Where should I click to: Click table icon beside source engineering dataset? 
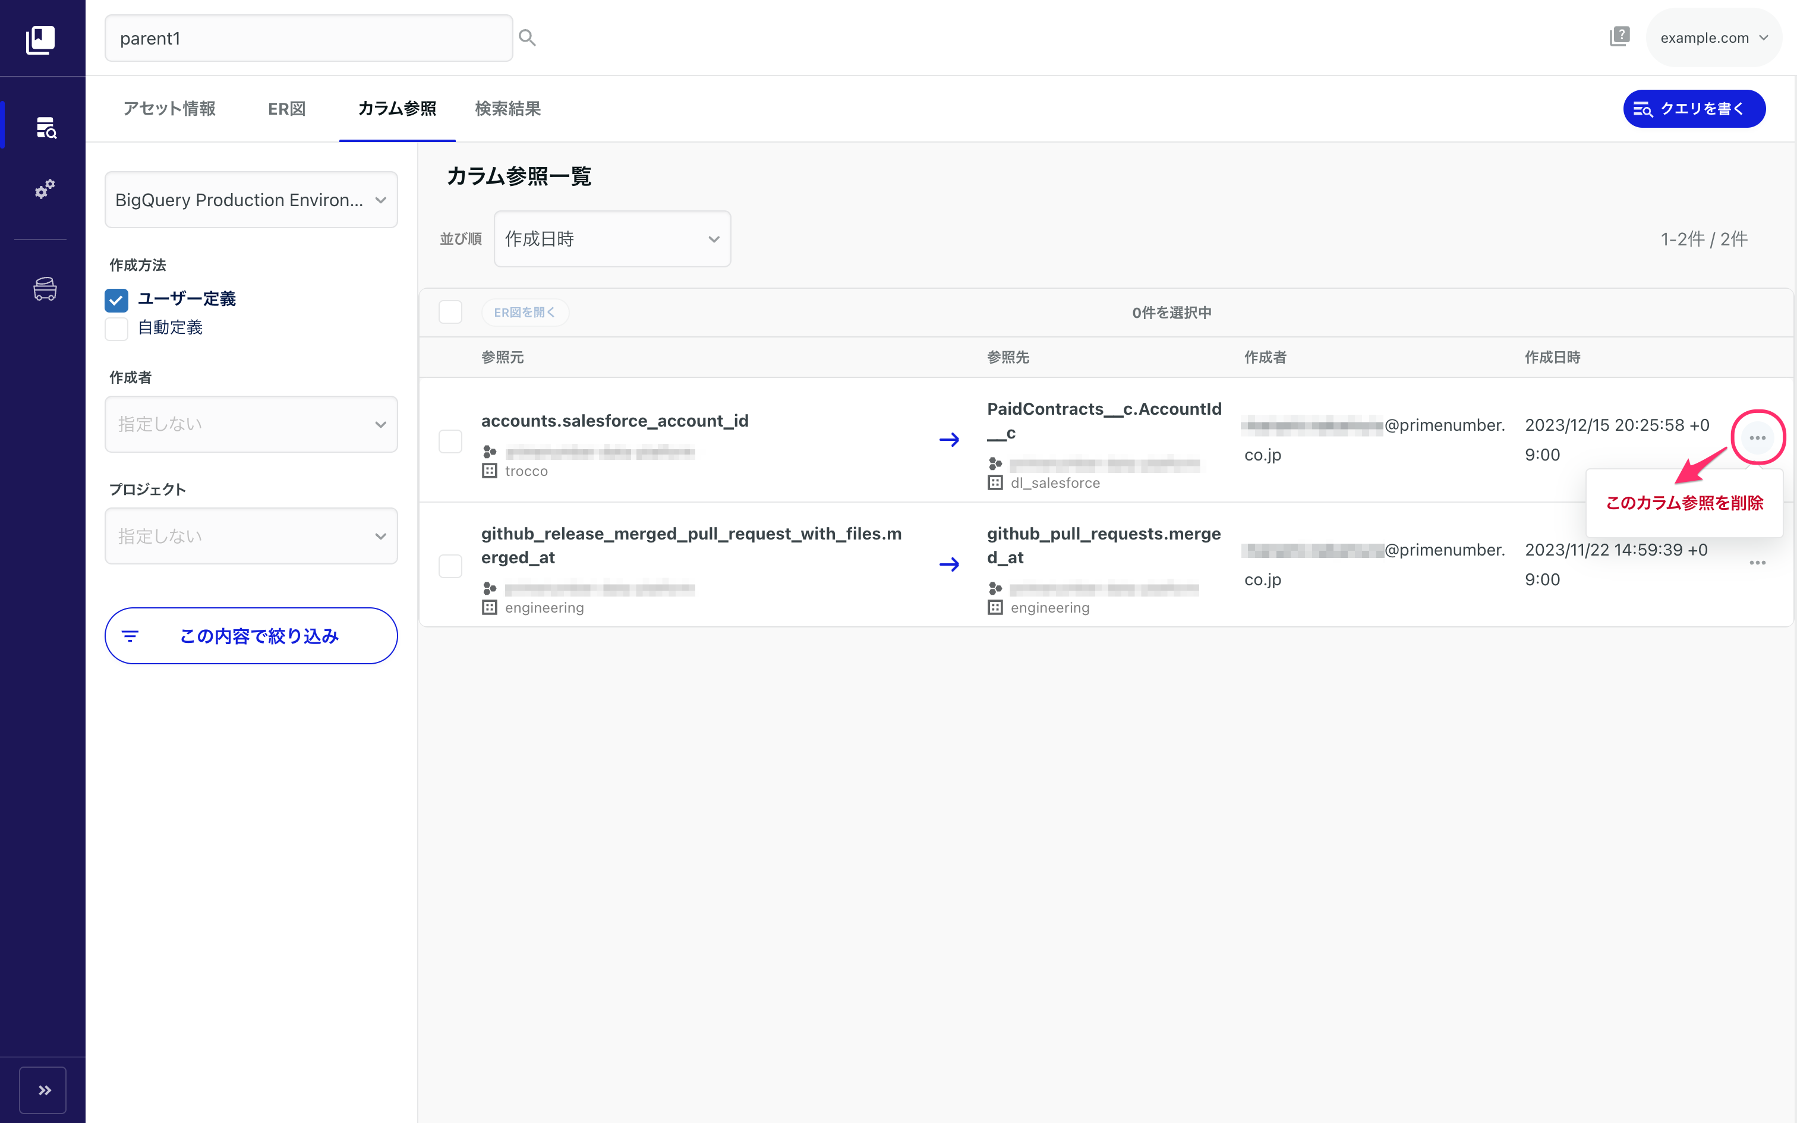489,607
